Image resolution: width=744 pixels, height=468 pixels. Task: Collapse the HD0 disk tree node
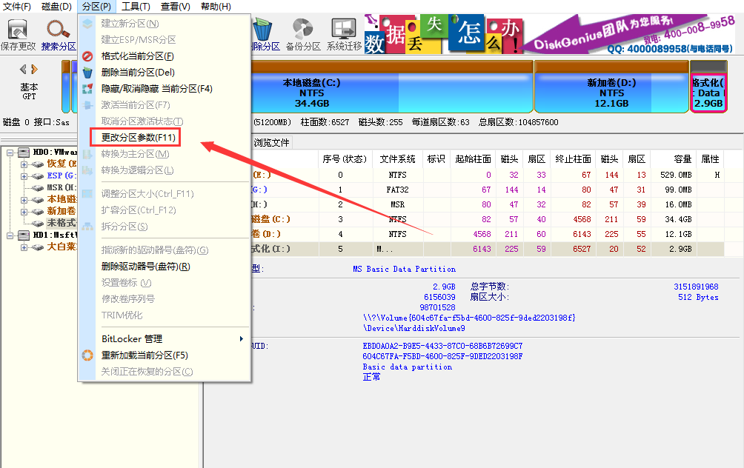[x=10, y=153]
